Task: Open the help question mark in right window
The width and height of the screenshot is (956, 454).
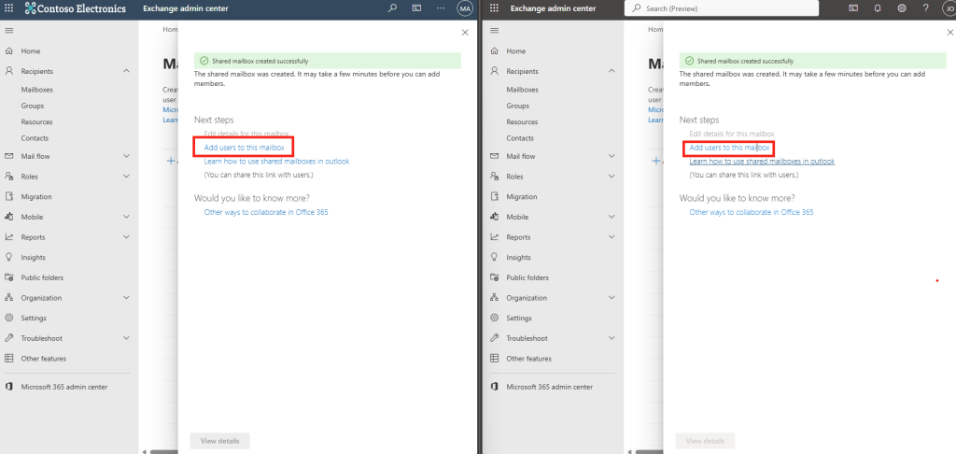Action: pos(925,8)
